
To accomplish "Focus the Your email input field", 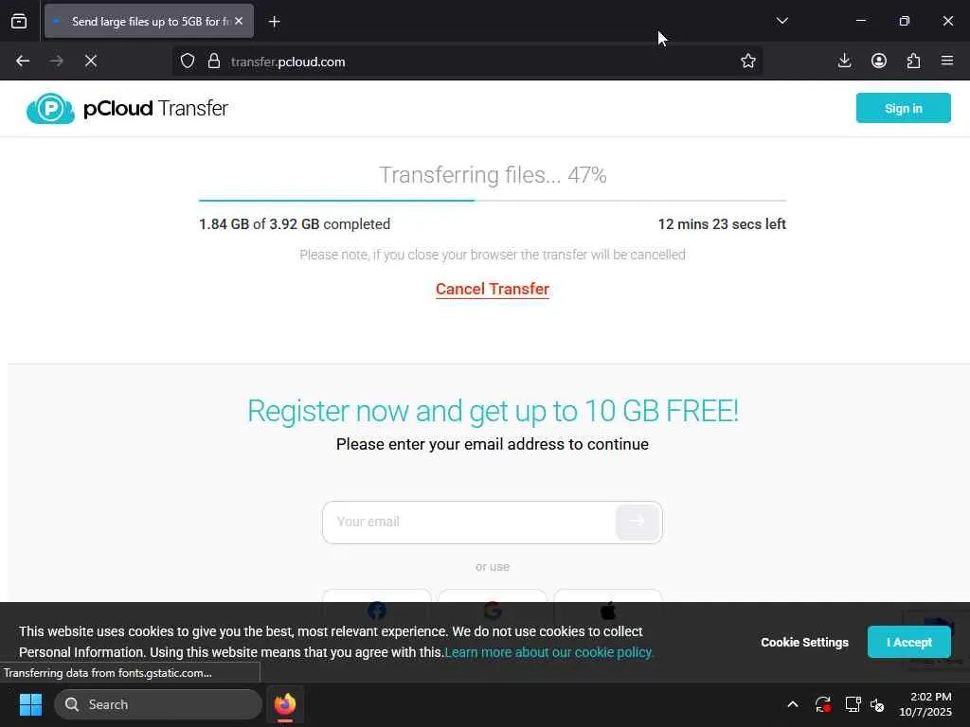I will [x=468, y=523].
